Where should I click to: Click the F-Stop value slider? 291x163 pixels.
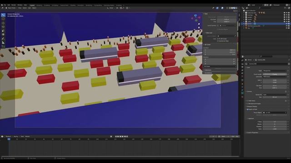point(275,122)
